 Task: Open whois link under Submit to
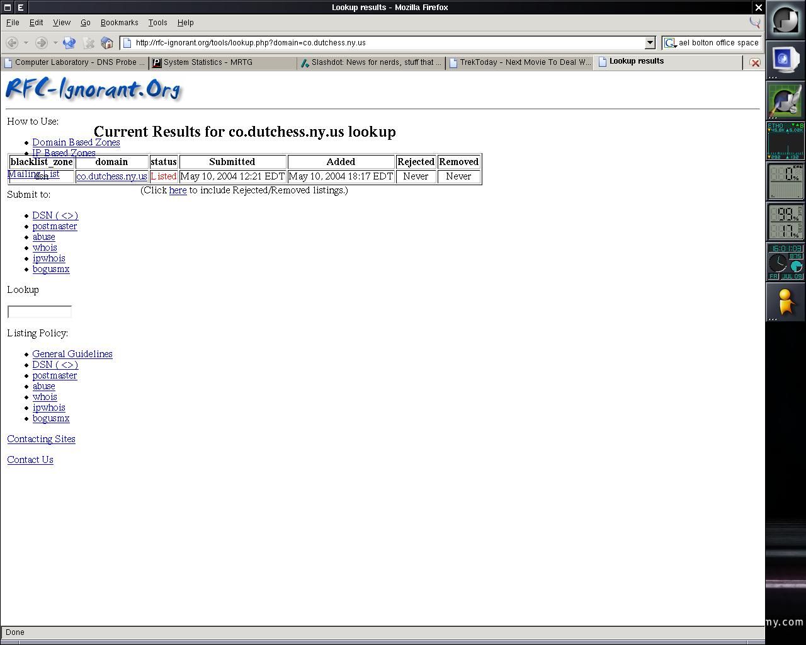[45, 248]
